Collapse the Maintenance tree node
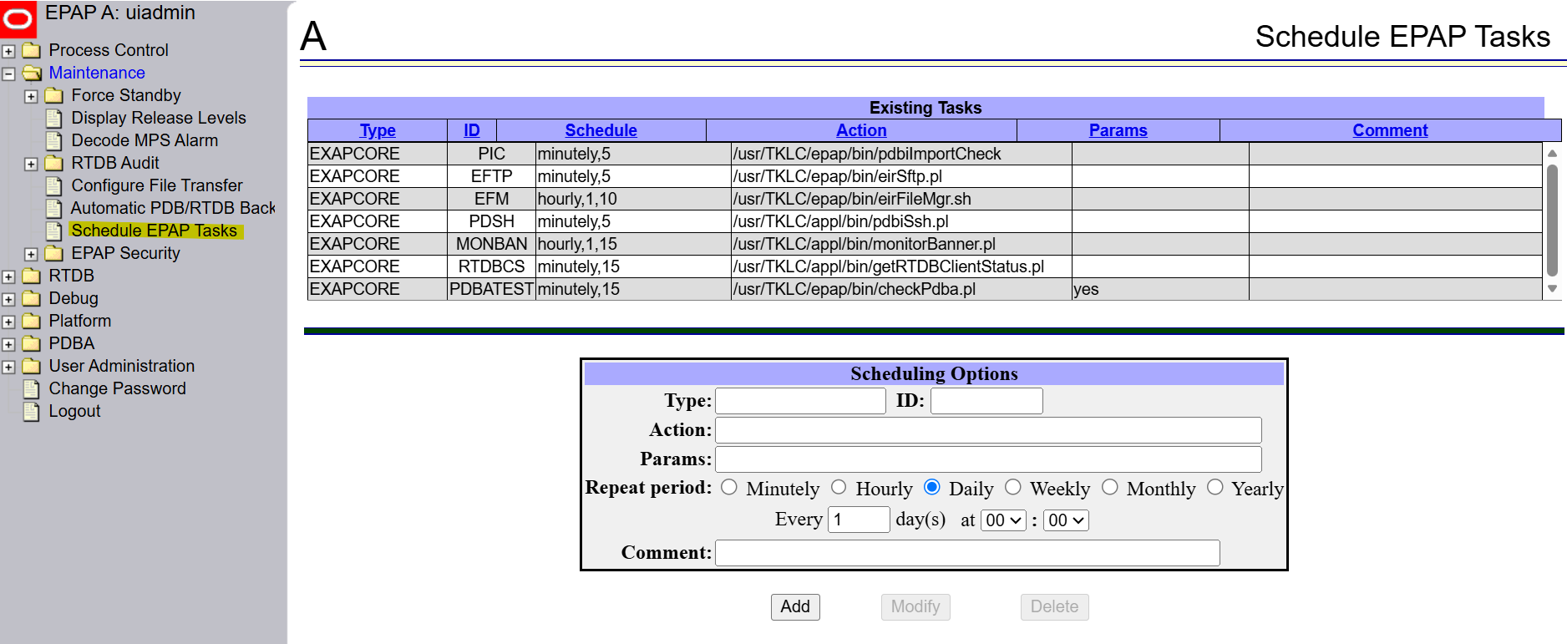The height and width of the screenshot is (644, 1567). click(8, 74)
